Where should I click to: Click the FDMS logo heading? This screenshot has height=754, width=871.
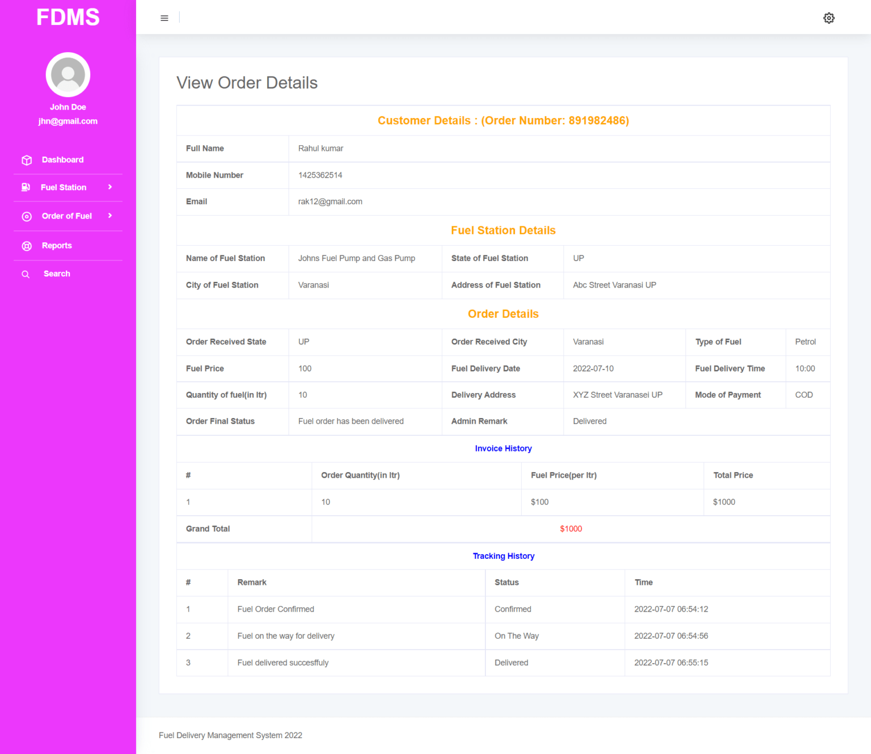[x=67, y=17]
